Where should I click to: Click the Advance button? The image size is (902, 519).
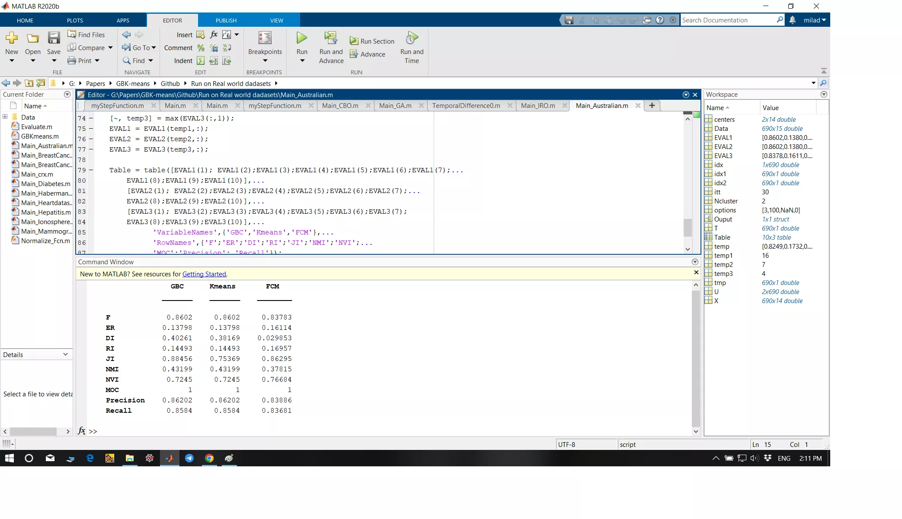368,54
